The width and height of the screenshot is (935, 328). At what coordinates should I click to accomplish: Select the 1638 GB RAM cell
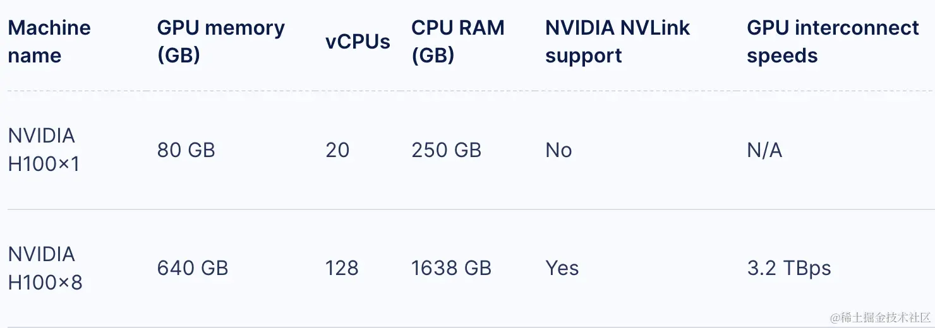[x=451, y=268]
